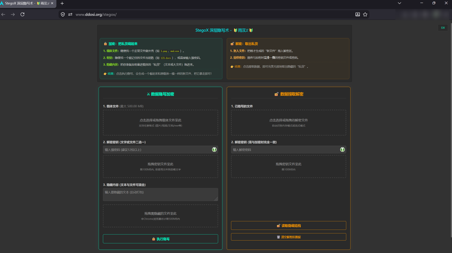Close the StegoX browser tab
This screenshot has height=253, width=452.
pyautogui.click(x=52, y=3)
